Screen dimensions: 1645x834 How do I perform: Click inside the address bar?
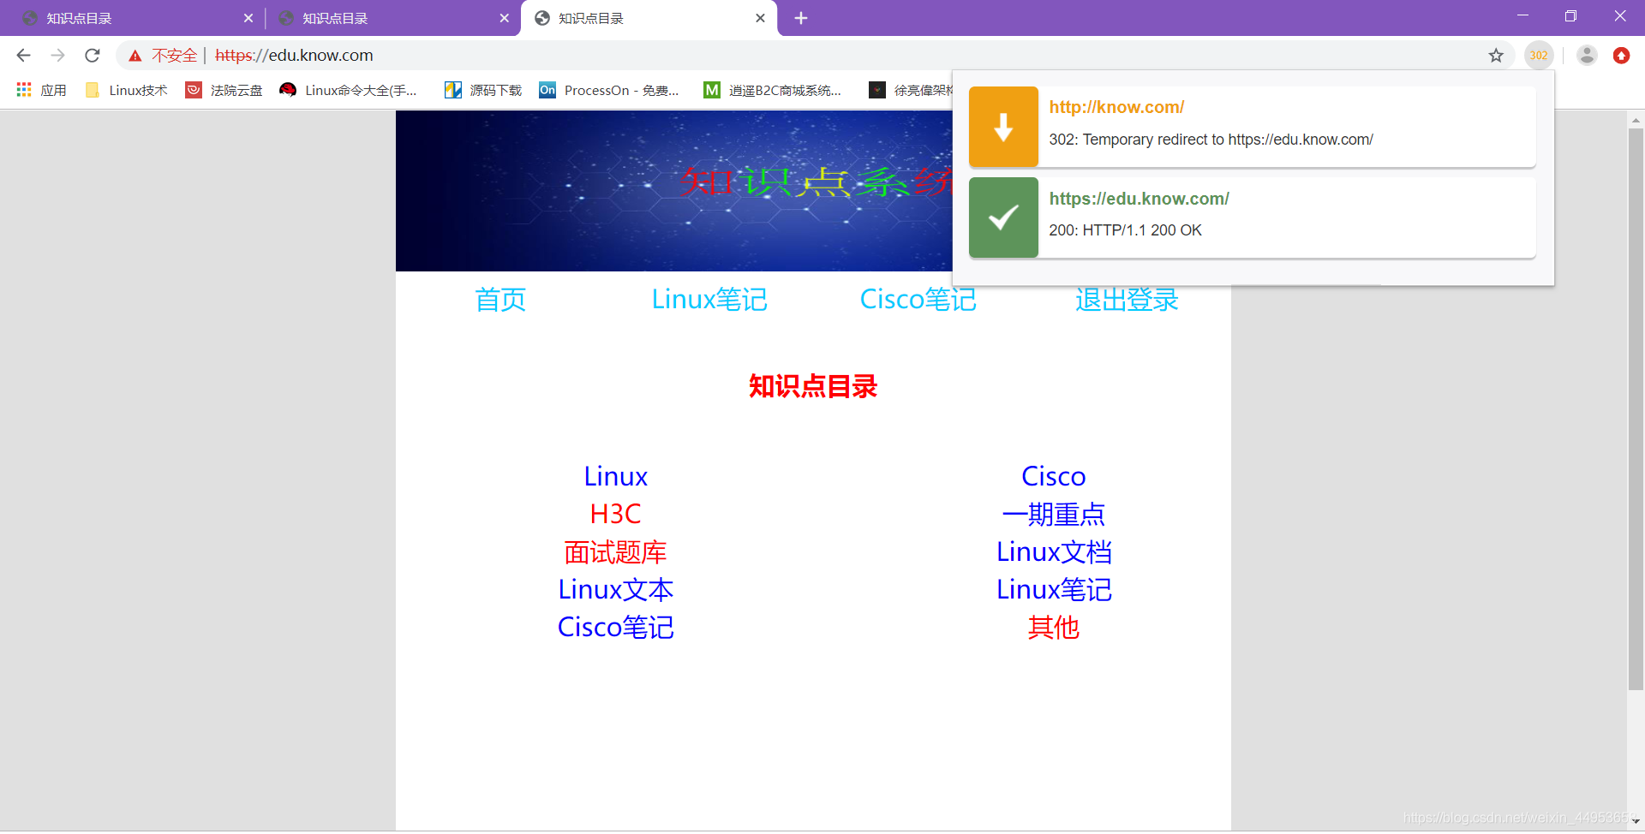pyautogui.click(x=514, y=55)
